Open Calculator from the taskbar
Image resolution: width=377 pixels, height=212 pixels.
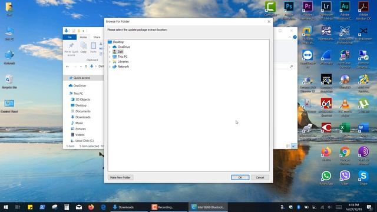[67, 207]
